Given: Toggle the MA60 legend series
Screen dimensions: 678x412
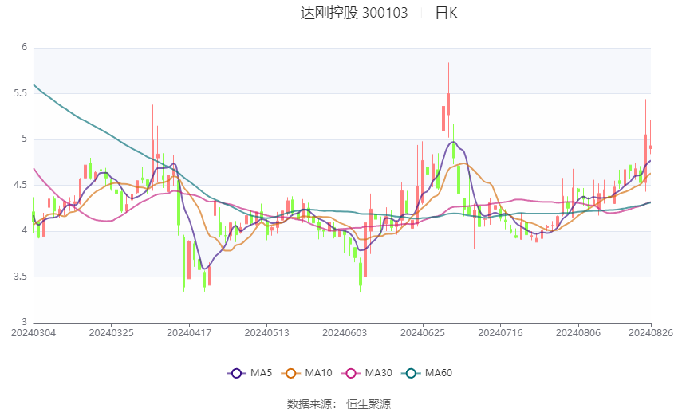Looking at the screenshot, I should (427, 373).
